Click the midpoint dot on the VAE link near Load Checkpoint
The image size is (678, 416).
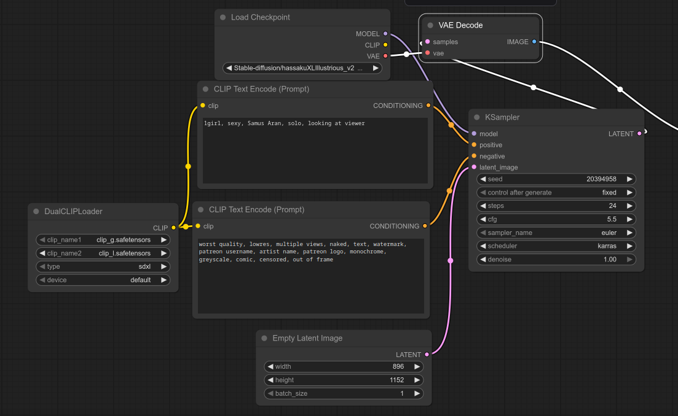[406, 54]
